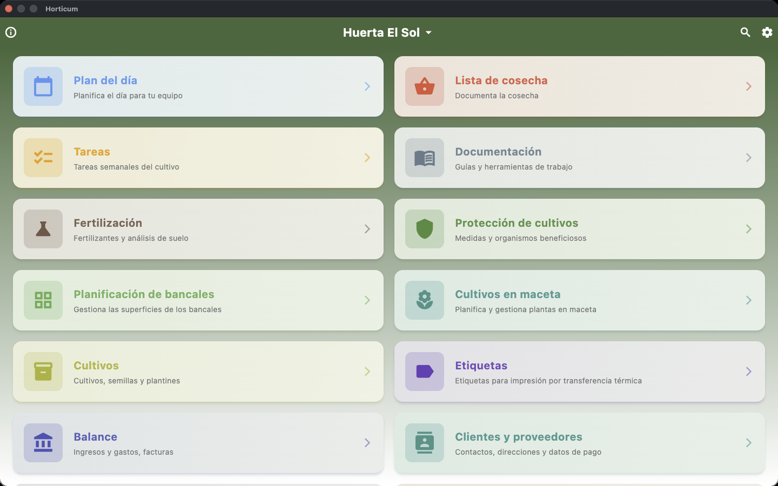
Task: Click the tag icon for Etiquetas
Action: click(424, 372)
